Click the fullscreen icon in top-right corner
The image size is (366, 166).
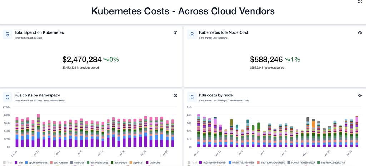pos(360,2)
